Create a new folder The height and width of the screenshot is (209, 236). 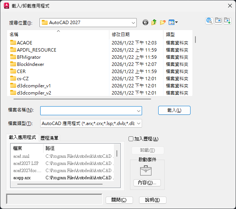[x=163, y=23]
